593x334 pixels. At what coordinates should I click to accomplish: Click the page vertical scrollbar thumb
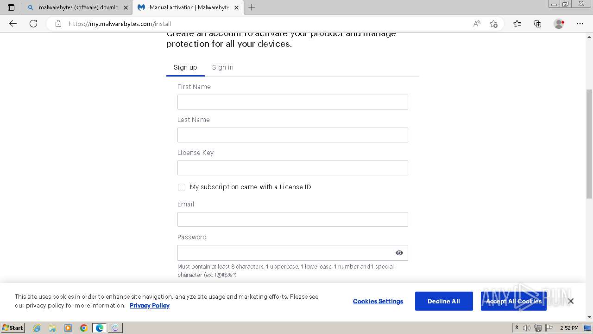pos(589,144)
